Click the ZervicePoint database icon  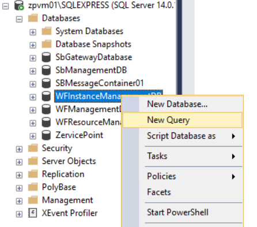tap(46, 135)
